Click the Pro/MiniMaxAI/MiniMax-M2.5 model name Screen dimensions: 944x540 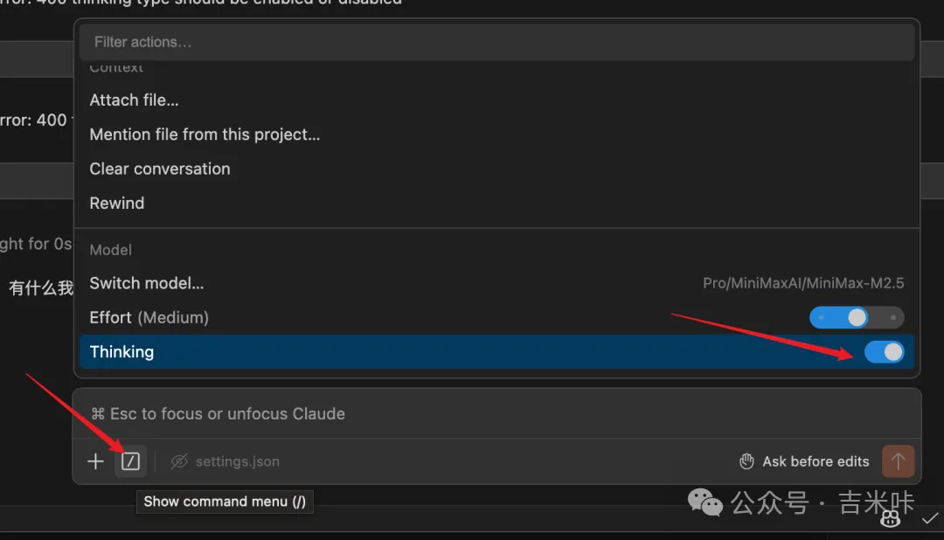[x=803, y=283]
